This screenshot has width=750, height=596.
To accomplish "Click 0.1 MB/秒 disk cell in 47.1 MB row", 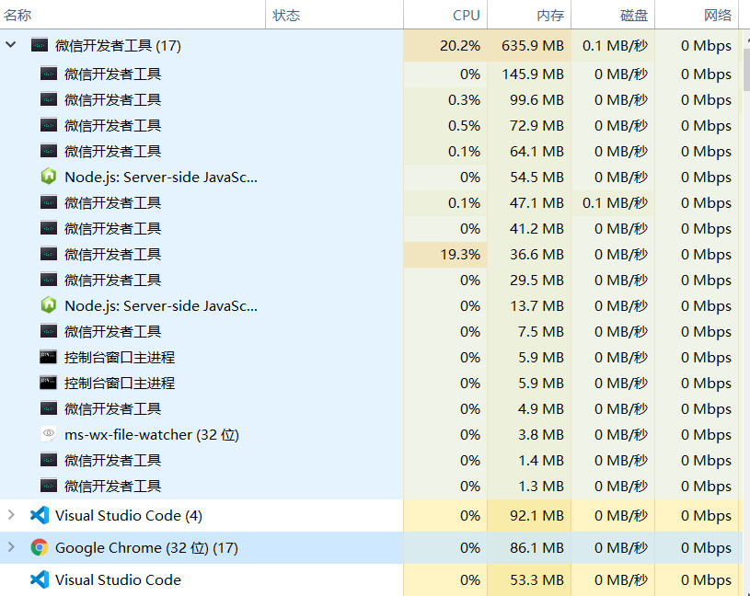I will (613, 202).
